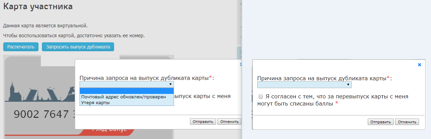Cancel the right dialog with 'Отменить'
The height and width of the screenshot is (139, 431).
[x=407, y=122]
